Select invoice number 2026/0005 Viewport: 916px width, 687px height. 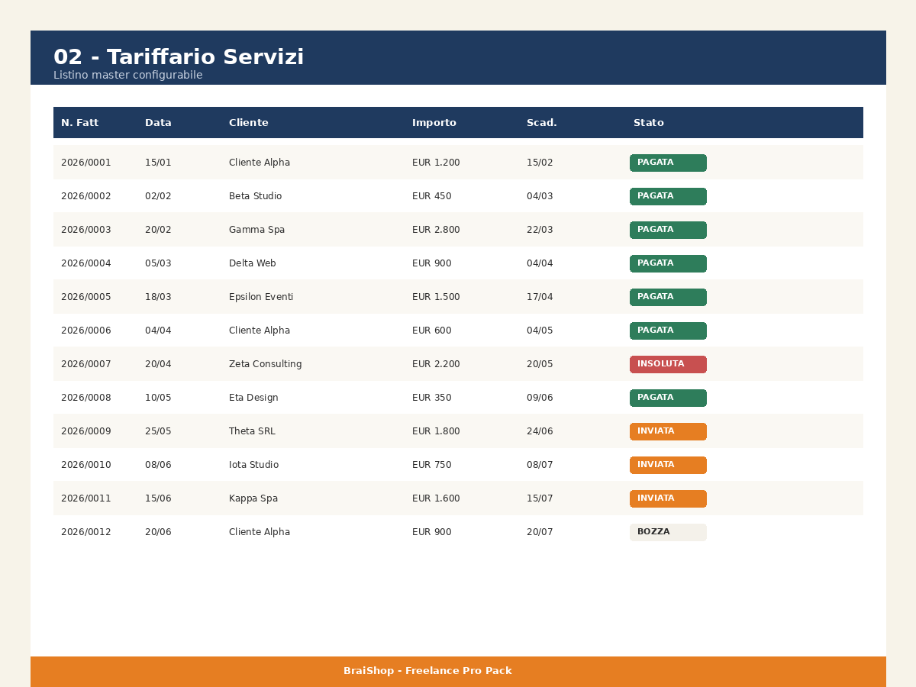tap(86, 297)
